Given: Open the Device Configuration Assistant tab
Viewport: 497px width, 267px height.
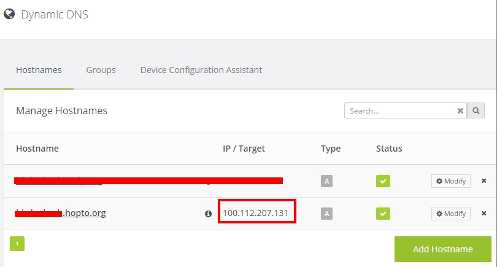Looking at the screenshot, I should 201,70.
